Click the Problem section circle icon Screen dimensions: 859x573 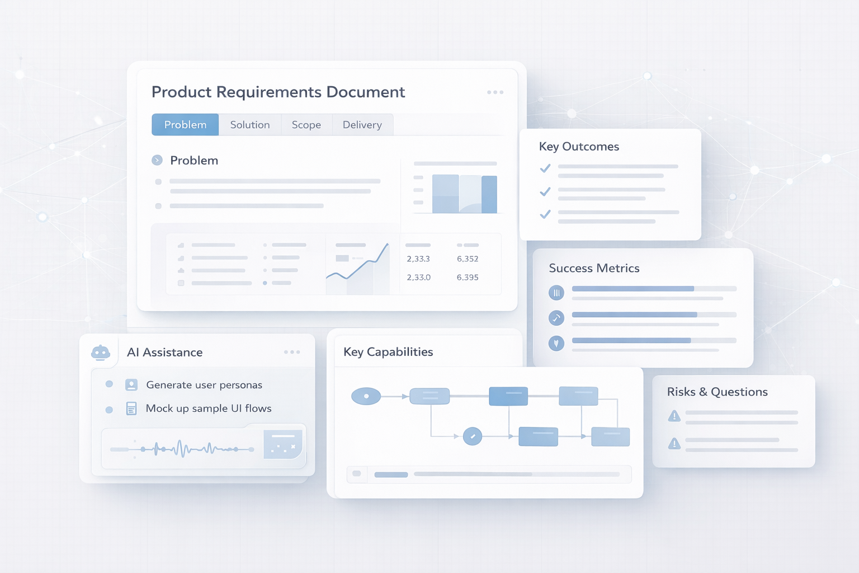click(157, 160)
